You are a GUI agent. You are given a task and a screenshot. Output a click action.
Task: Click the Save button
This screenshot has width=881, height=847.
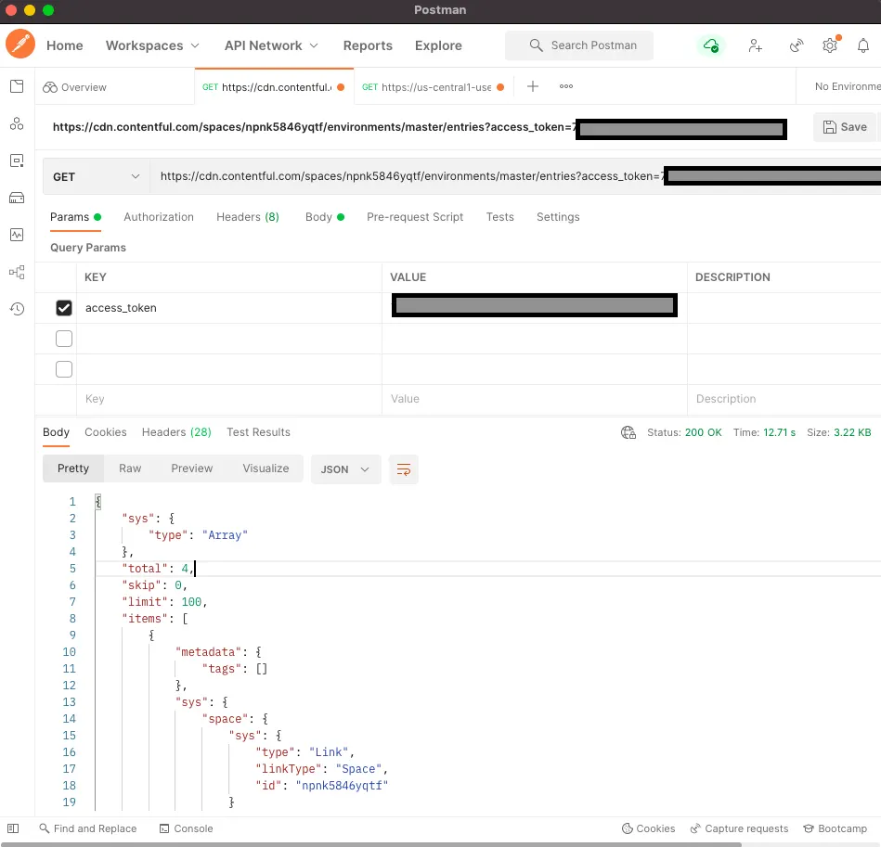[x=845, y=127]
